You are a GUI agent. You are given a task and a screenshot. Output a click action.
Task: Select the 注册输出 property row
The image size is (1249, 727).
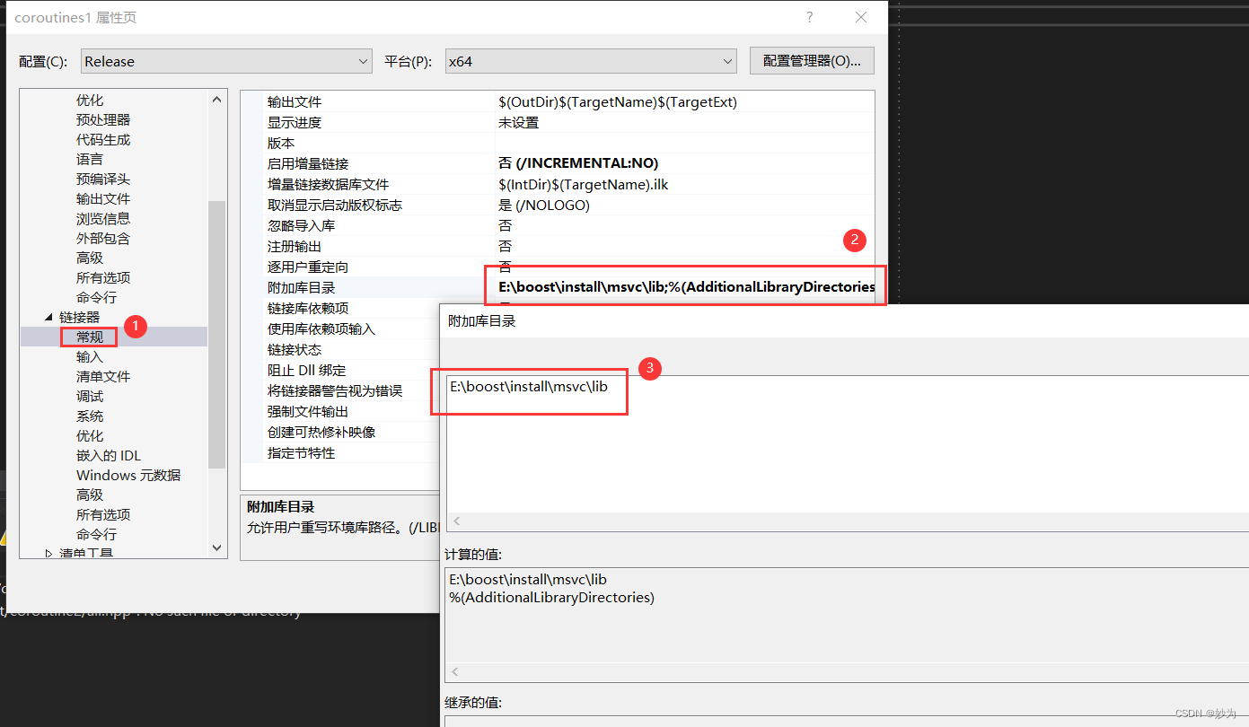(557, 246)
